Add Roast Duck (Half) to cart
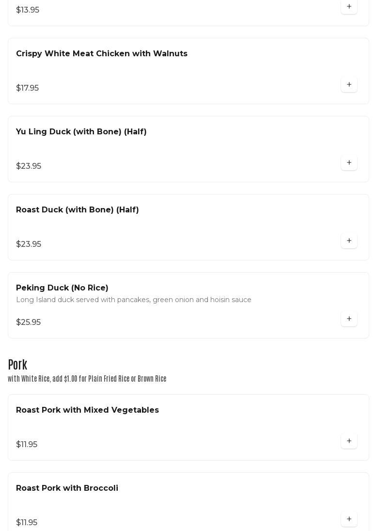The height and width of the screenshot is (531, 377). [x=349, y=241]
